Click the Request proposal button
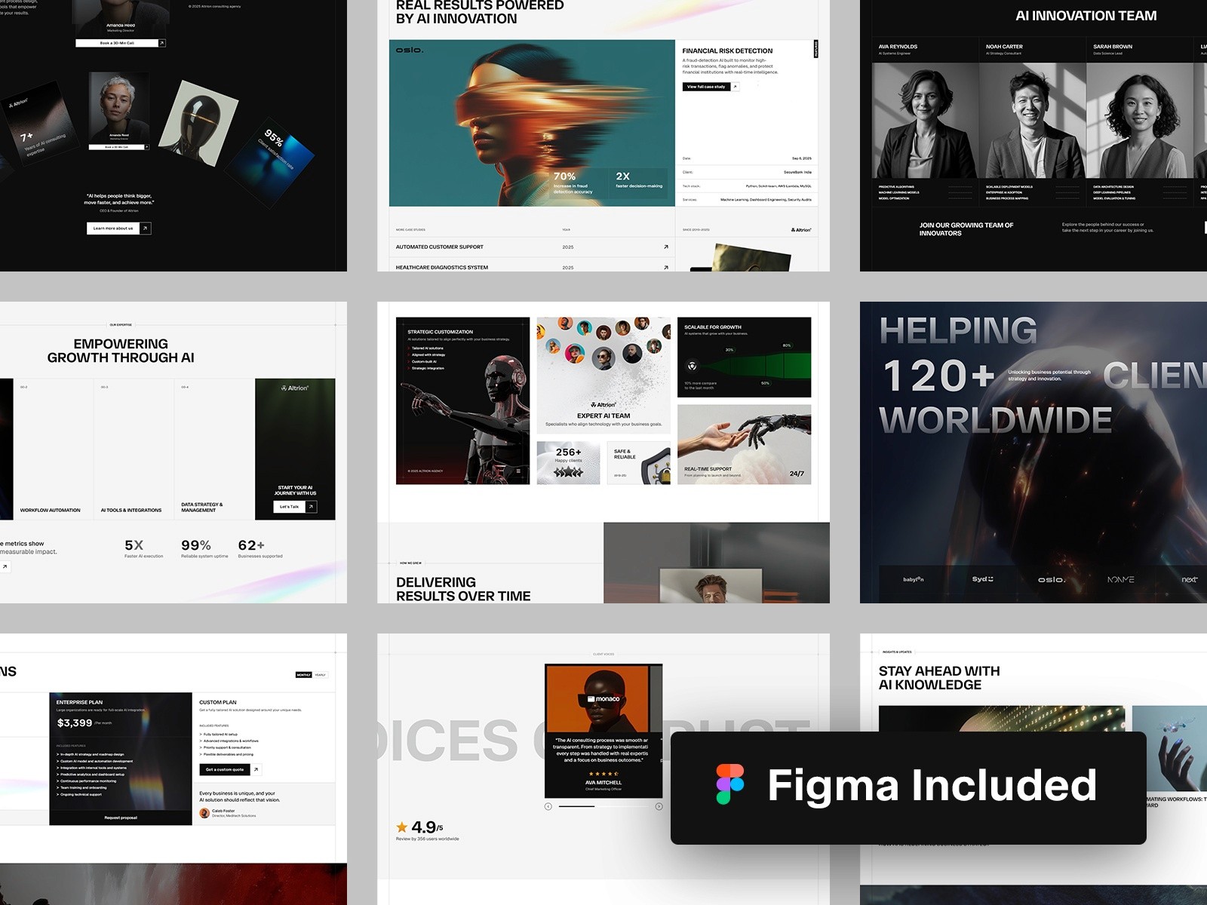The width and height of the screenshot is (1207, 905). click(121, 818)
